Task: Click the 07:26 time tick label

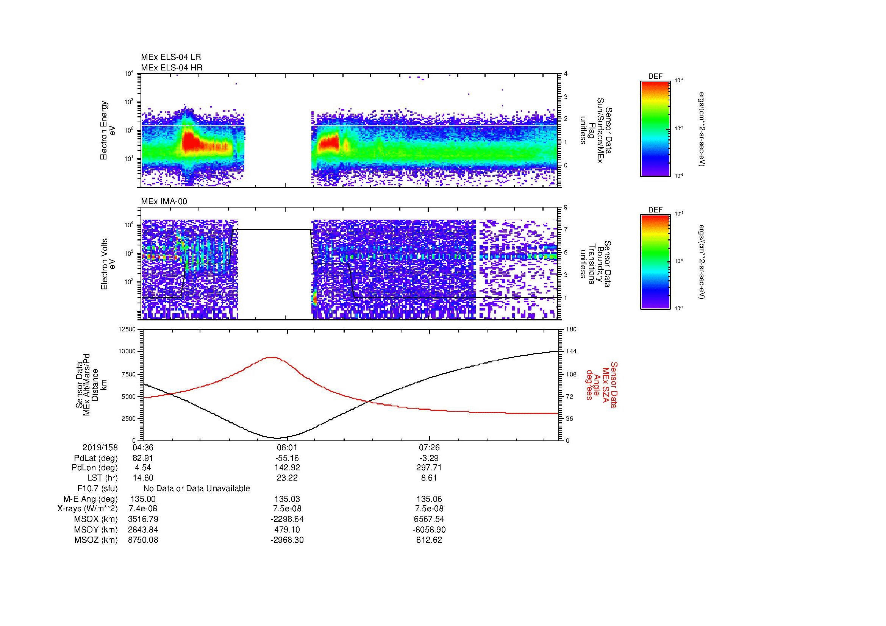Action: [x=429, y=448]
